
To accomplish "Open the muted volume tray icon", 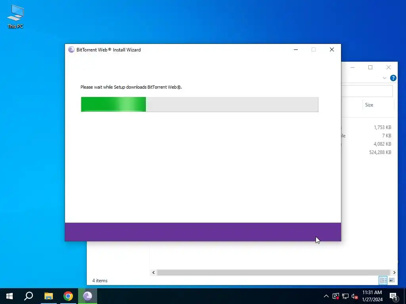I will [x=355, y=296].
